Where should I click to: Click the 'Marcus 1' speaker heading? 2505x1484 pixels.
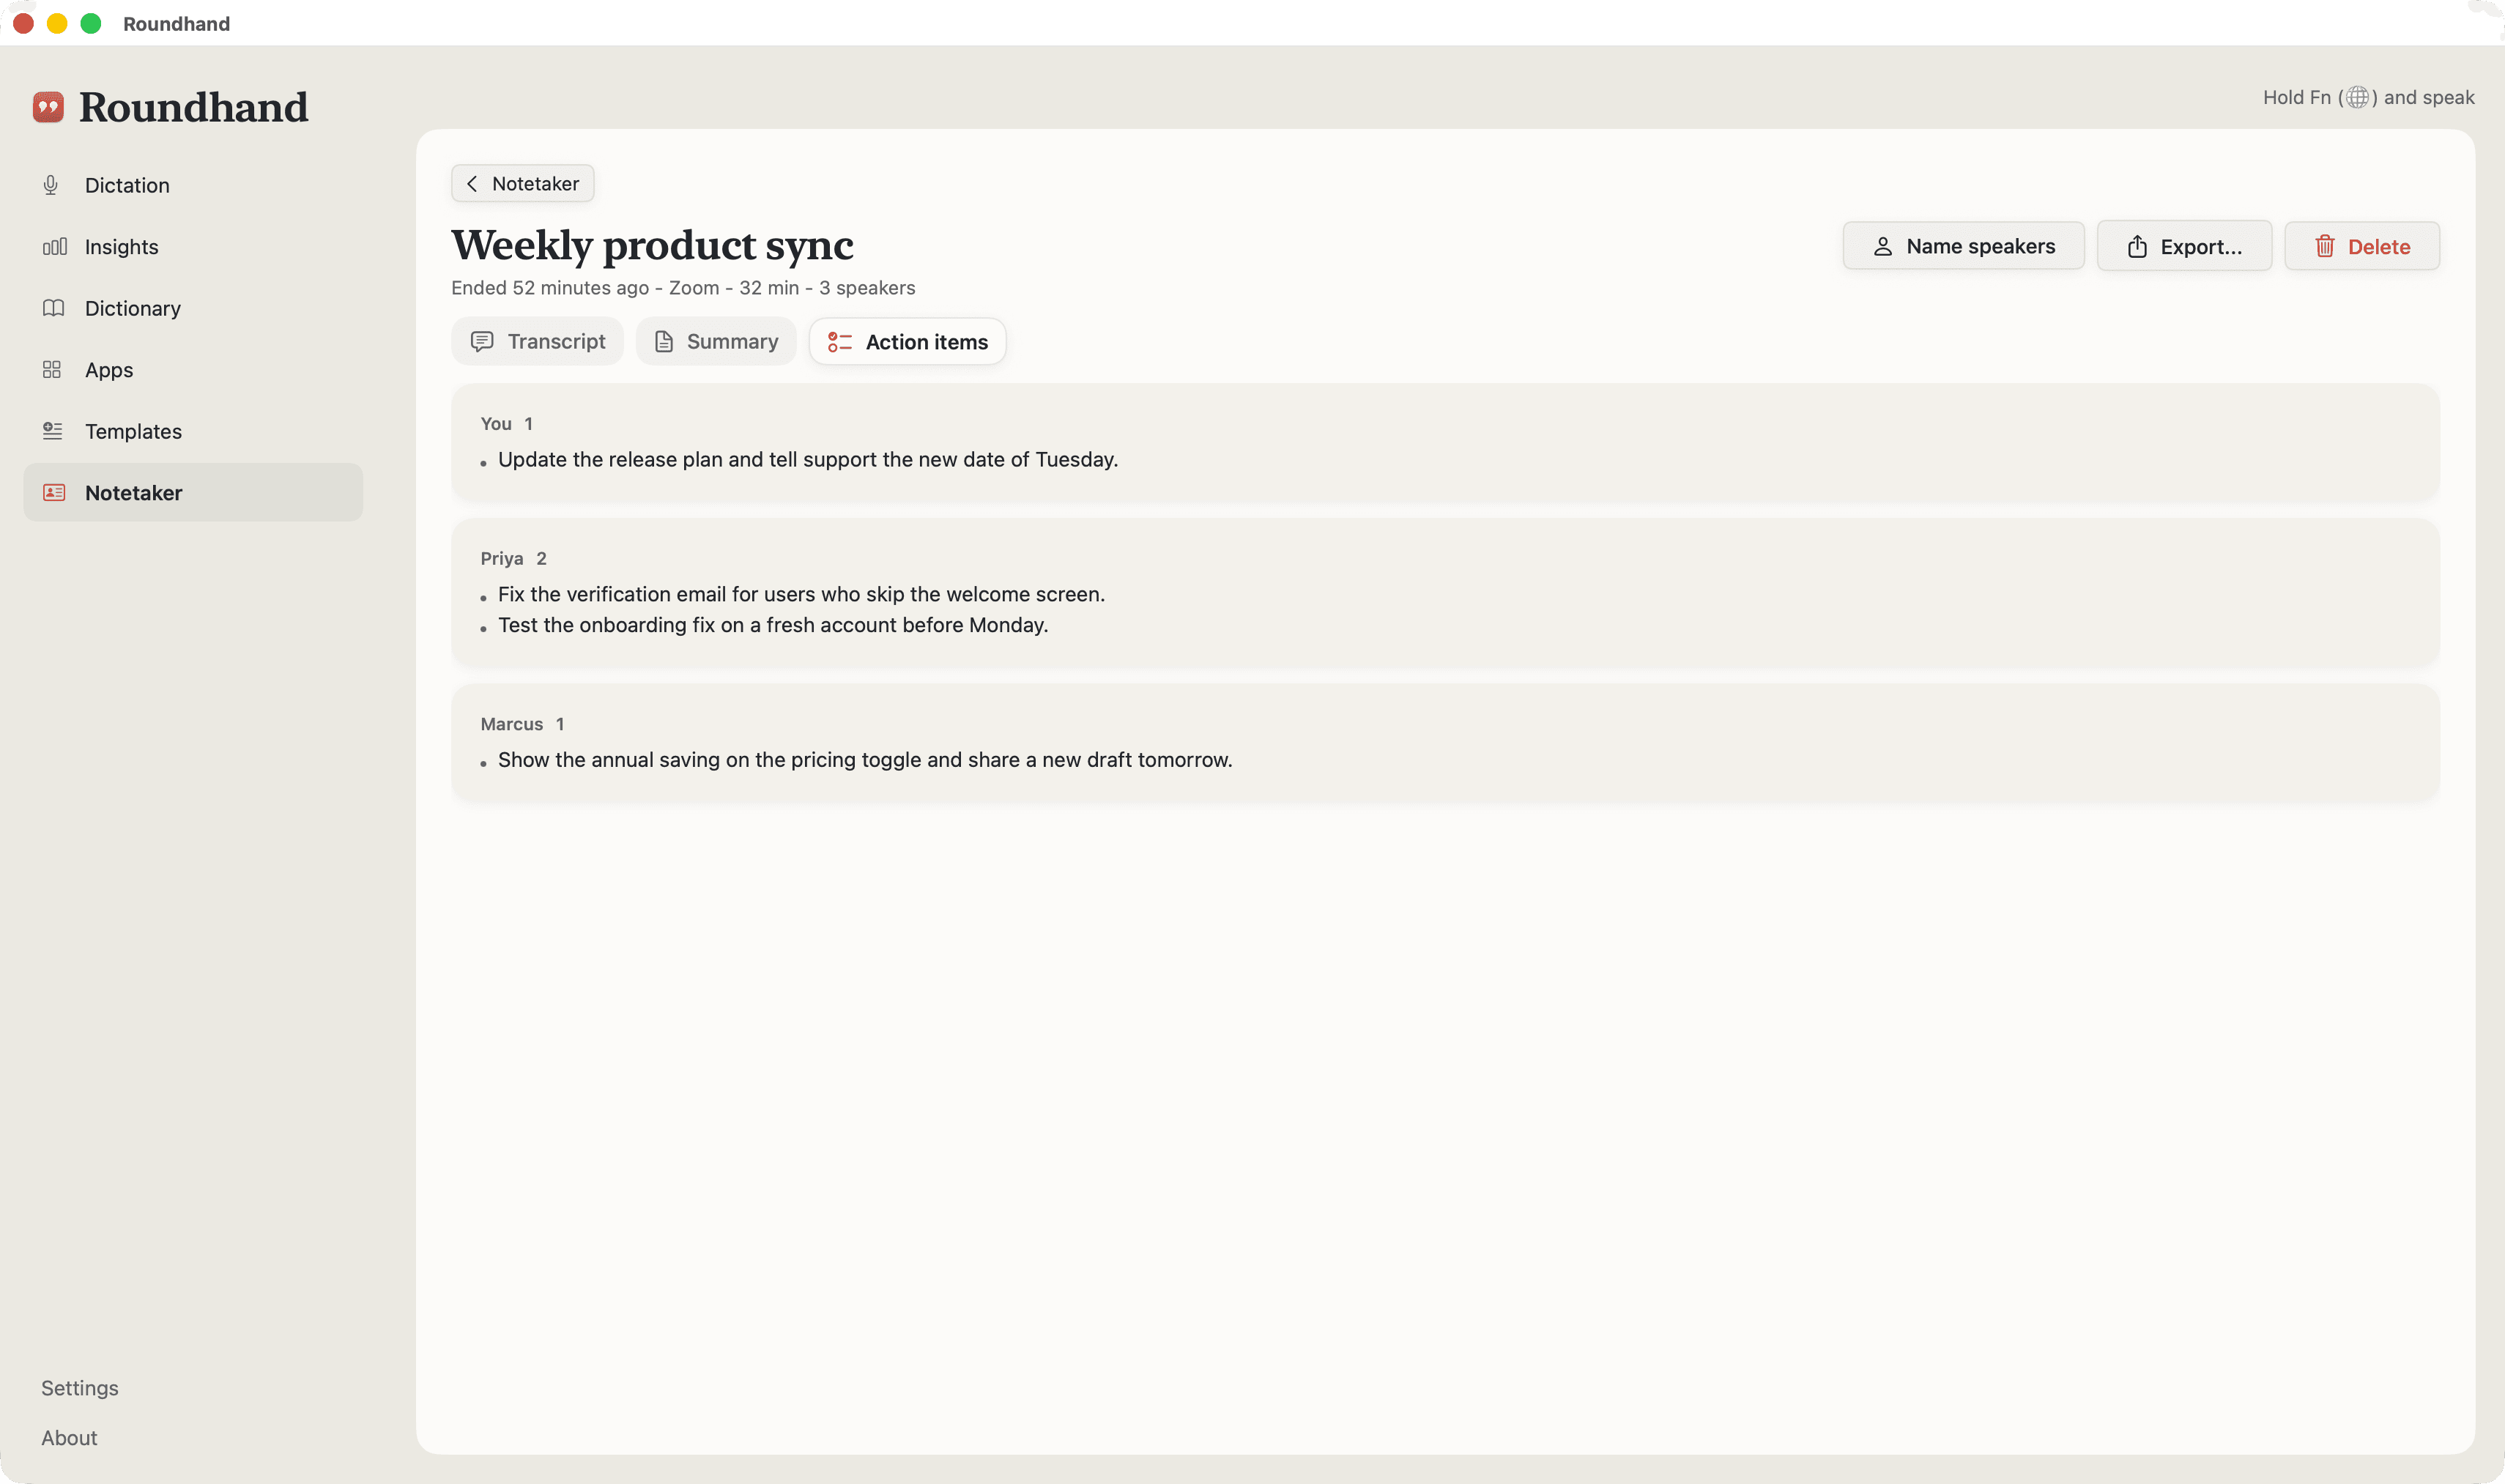tap(522, 724)
